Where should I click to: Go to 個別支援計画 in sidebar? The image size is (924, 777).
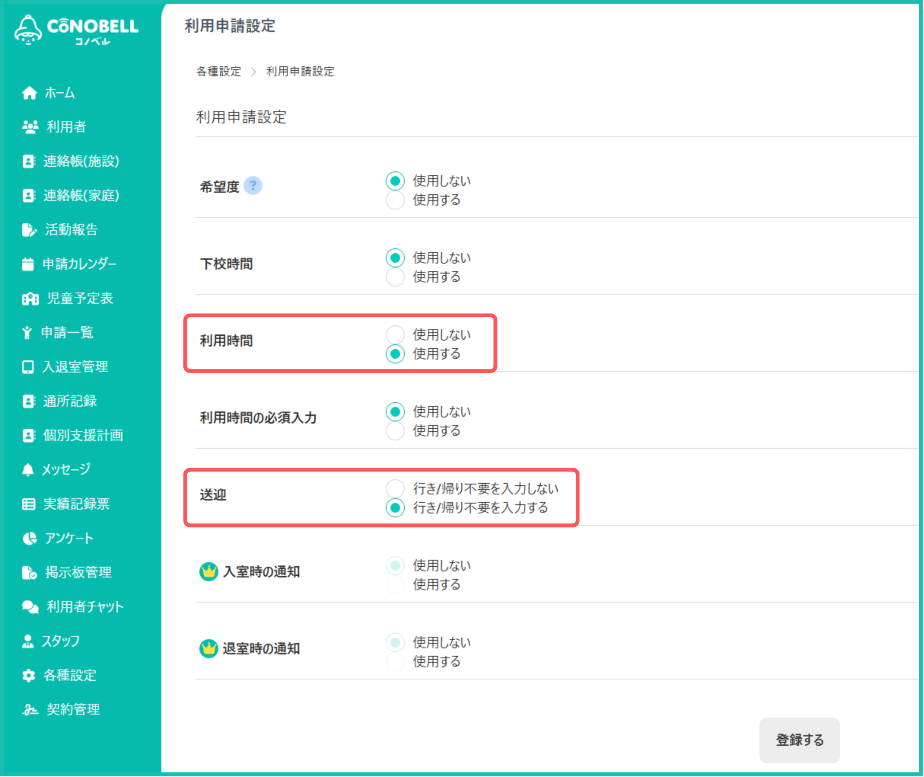[83, 435]
